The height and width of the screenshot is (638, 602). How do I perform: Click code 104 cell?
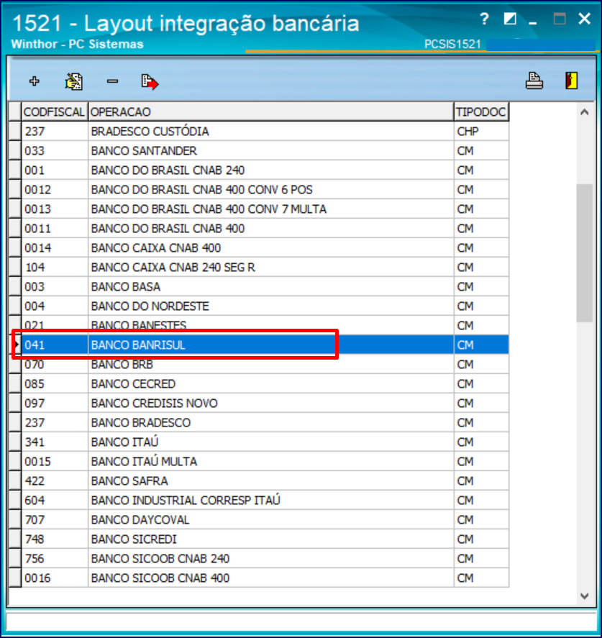55,268
